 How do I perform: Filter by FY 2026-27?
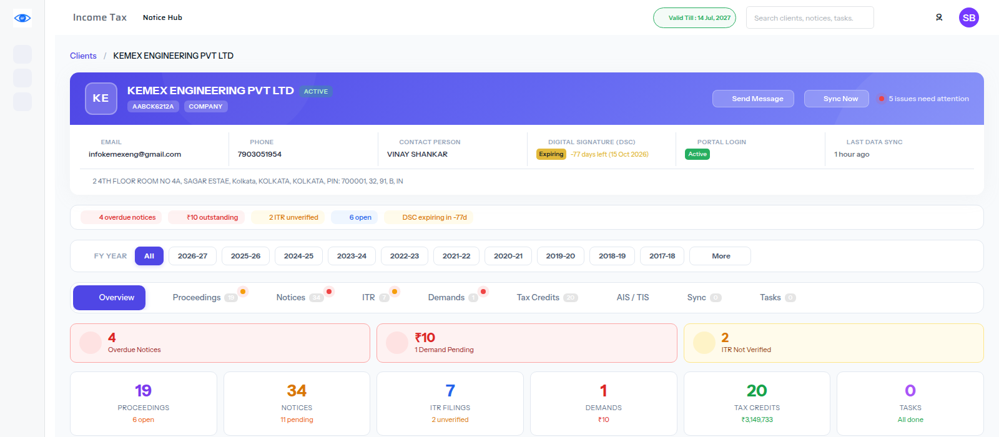click(x=192, y=256)
